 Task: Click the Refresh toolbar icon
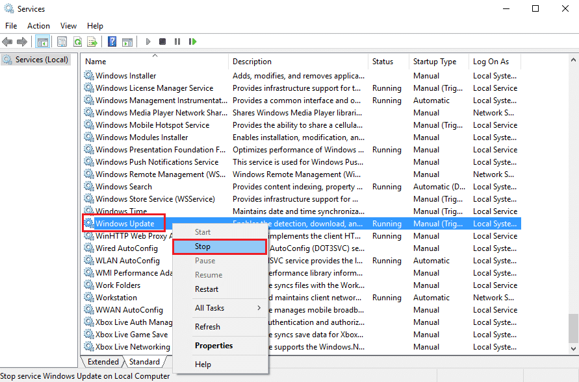point(78,41)
